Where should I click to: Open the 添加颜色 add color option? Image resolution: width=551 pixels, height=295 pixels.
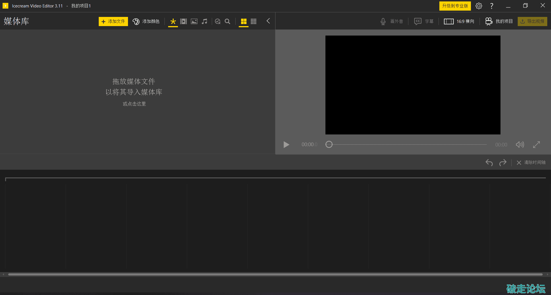pyautogui.click(x=146, y=22)
